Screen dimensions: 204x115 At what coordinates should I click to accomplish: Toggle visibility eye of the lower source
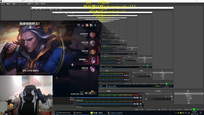[x=71, y=100]
